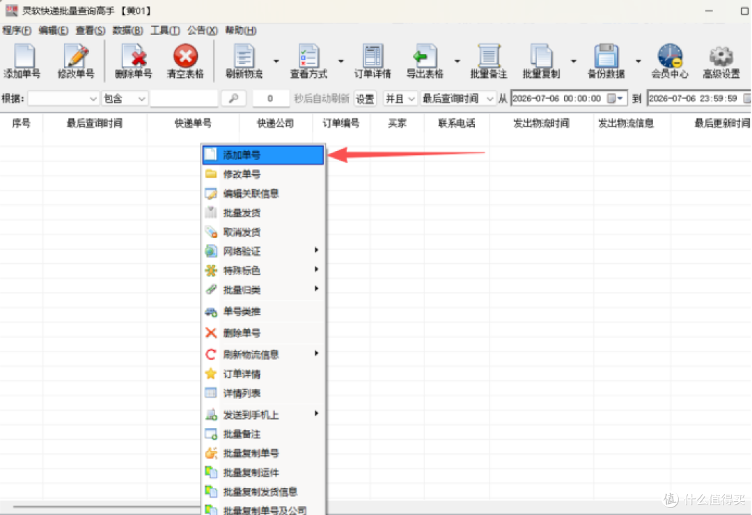752x515 pixels.
Task: Click the 刷新物流 toolbar icon
Action: tap(244, 61)
